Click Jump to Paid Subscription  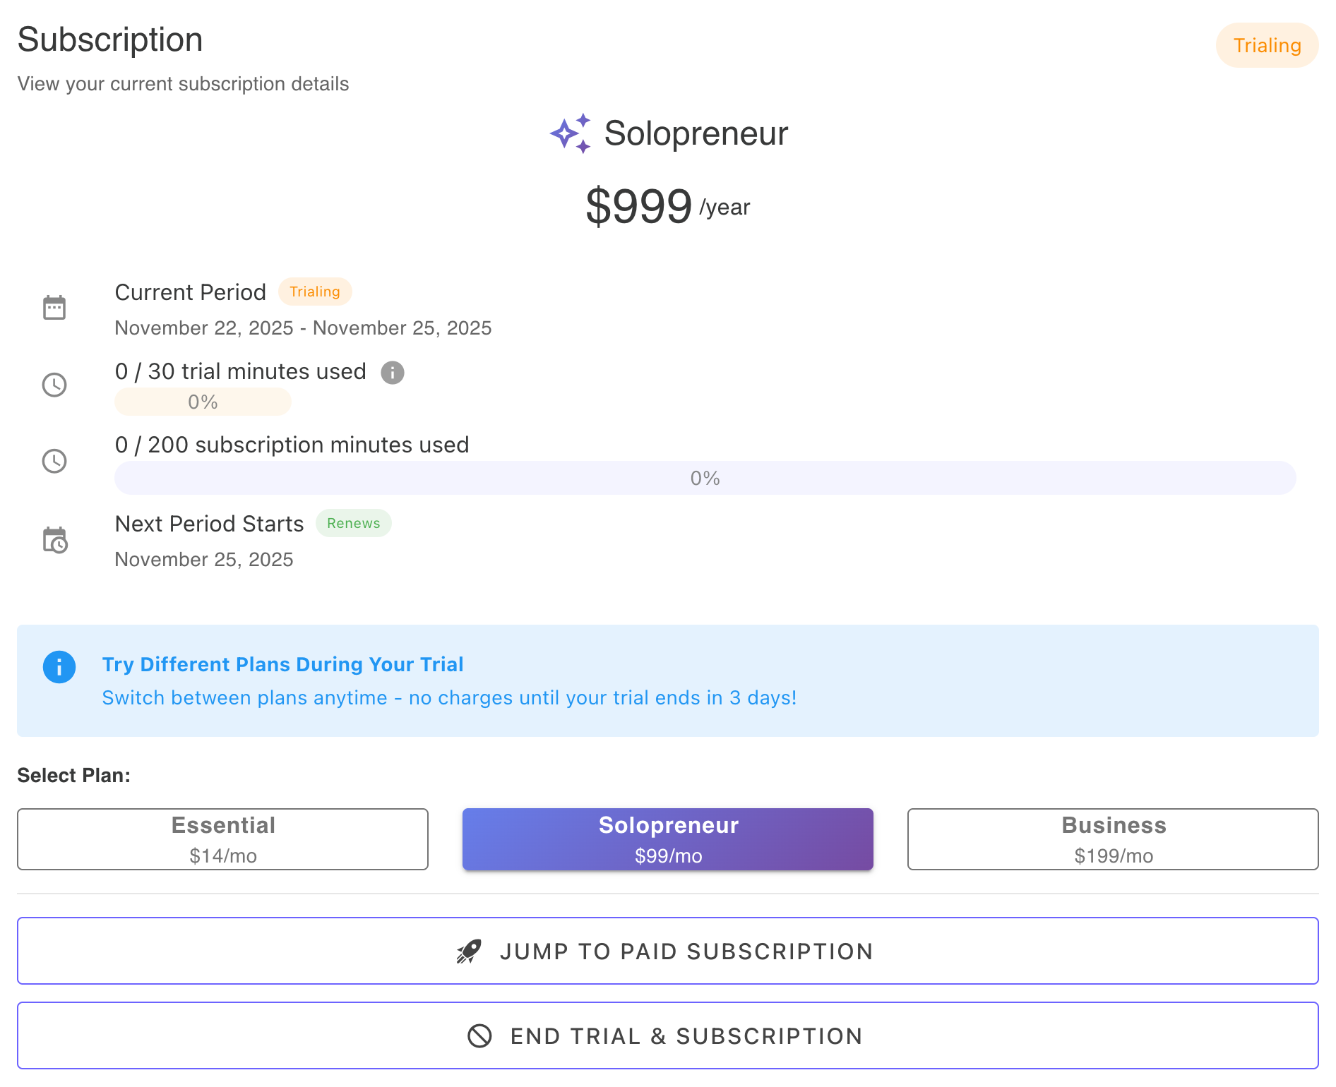point(668,951)
